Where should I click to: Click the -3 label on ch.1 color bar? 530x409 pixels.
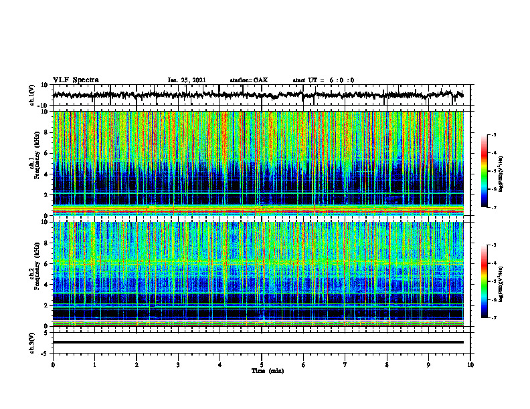[x=494, y=134]
